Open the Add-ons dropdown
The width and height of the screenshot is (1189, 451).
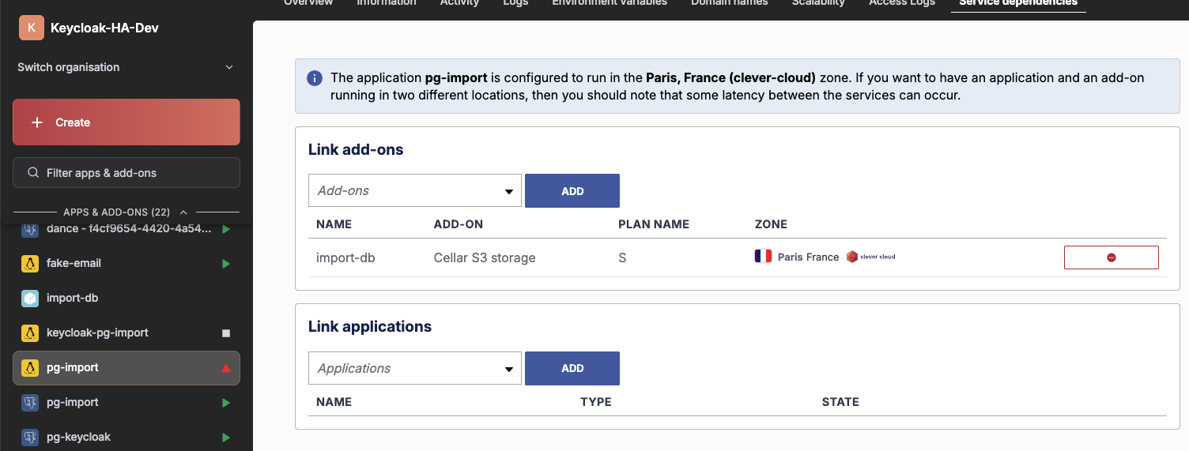point(415,190)
